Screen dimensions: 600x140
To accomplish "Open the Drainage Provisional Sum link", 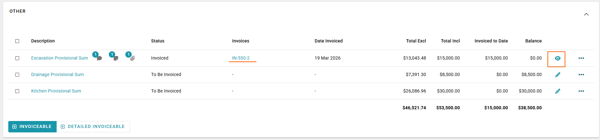I will pos(58,75).
